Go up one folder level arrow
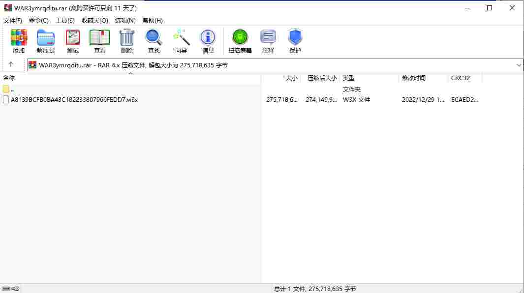Image resolution: width=524 pixels, height=293 pixels. [11, 64]
